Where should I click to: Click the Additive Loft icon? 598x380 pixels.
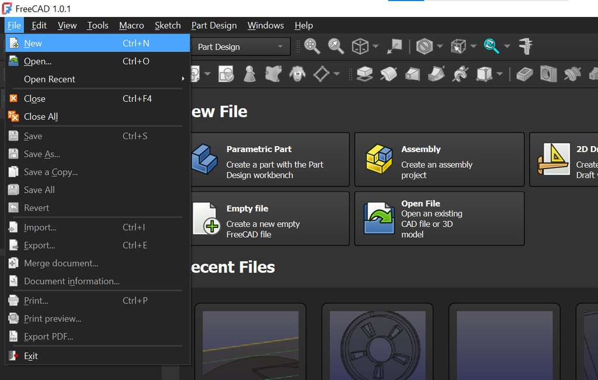tap(413, 74)
